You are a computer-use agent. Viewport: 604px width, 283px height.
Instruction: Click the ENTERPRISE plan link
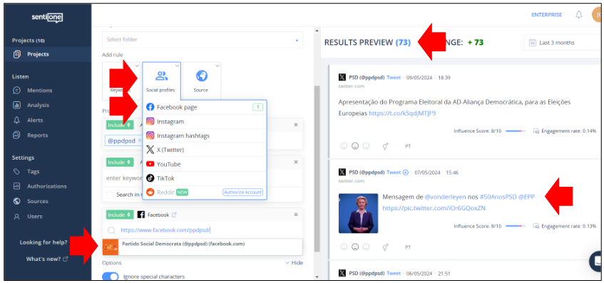coord(547,15)
